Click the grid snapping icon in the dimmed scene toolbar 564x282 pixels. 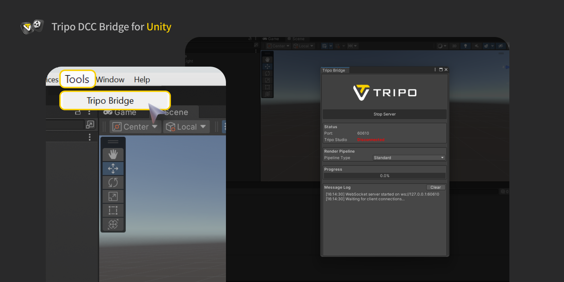(x=325, y=46)
